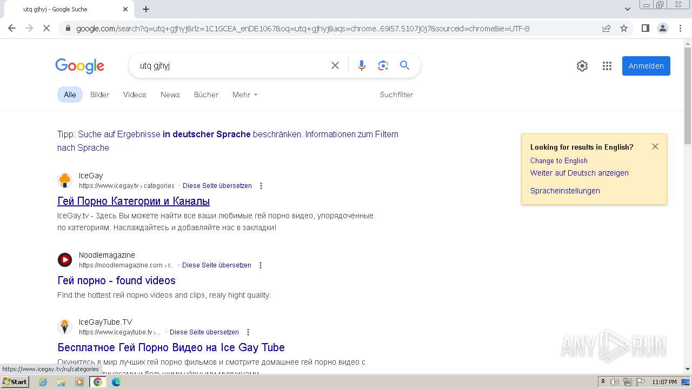Screen dimensions: 692x389
Task: Click the Noodlemagazine site favicon
Action: click(x=65, y=260)
